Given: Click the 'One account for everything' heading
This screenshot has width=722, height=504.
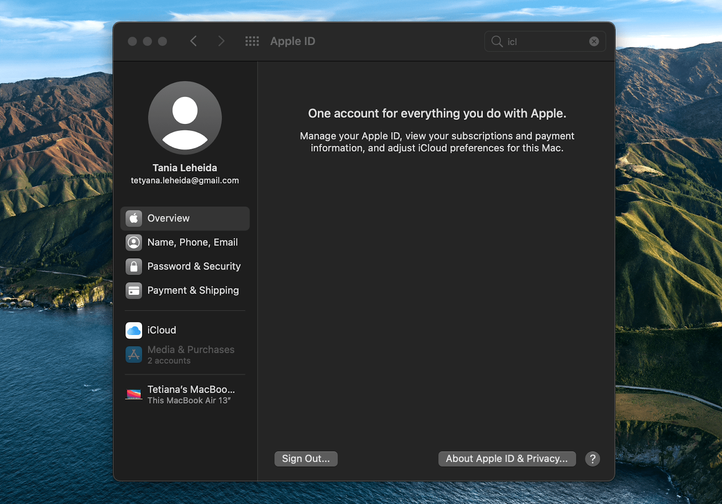Looking at the screenshot, I should click(437, 113).
